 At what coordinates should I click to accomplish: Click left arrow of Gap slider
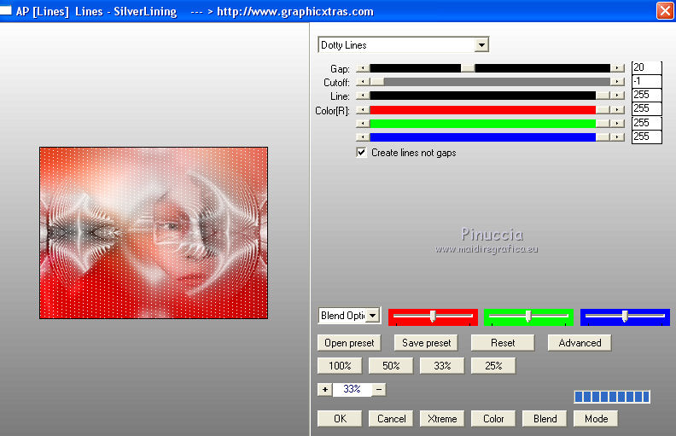363,68
